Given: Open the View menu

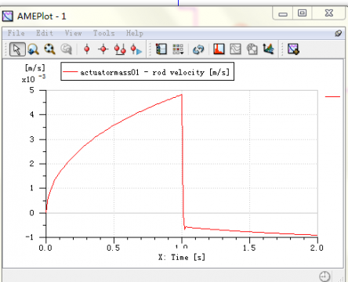Looking at the screenshot, I should pos(74,33).
